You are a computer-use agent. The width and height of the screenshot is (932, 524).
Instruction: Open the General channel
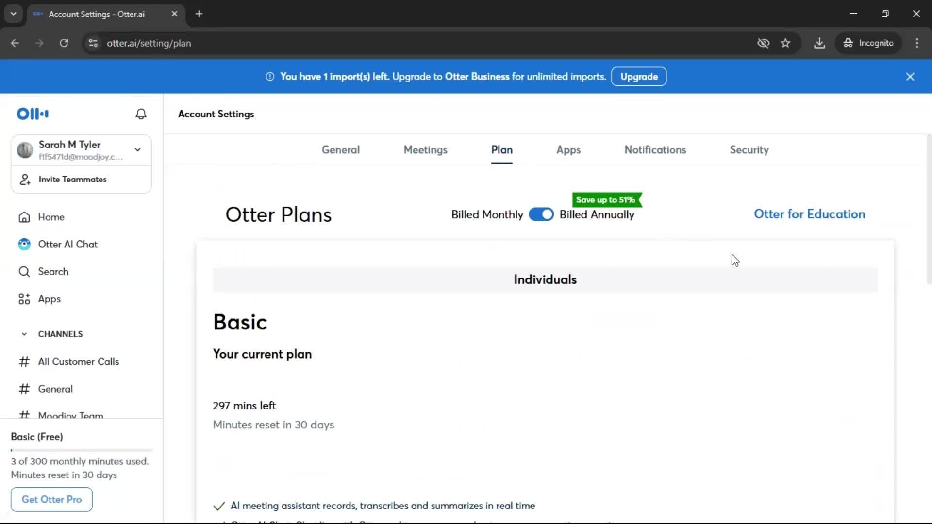coord(55,389)
